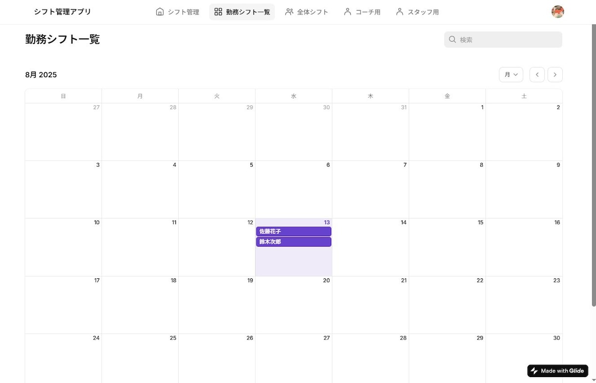Select the day 23 calendar cell
This screenshot has width=596, height=383.
click(x=524, y=305)
